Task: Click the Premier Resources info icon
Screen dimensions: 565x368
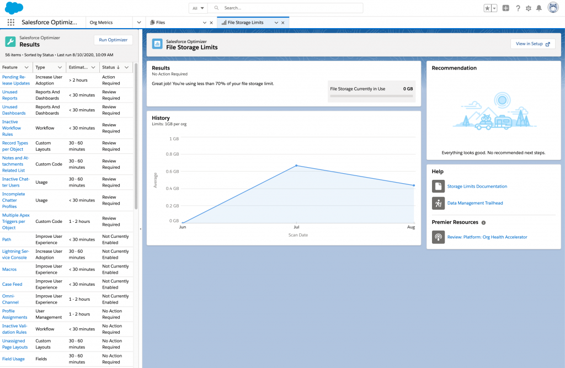Action: (483, 223)
